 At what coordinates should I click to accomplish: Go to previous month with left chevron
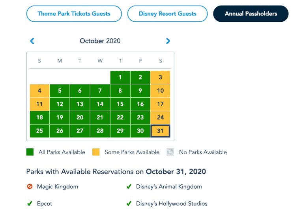(32, 41)
